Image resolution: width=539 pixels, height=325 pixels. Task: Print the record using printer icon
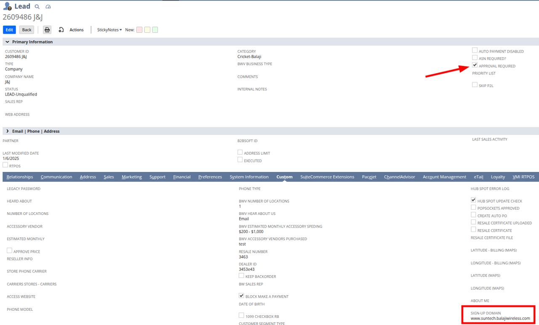point(47,30)
